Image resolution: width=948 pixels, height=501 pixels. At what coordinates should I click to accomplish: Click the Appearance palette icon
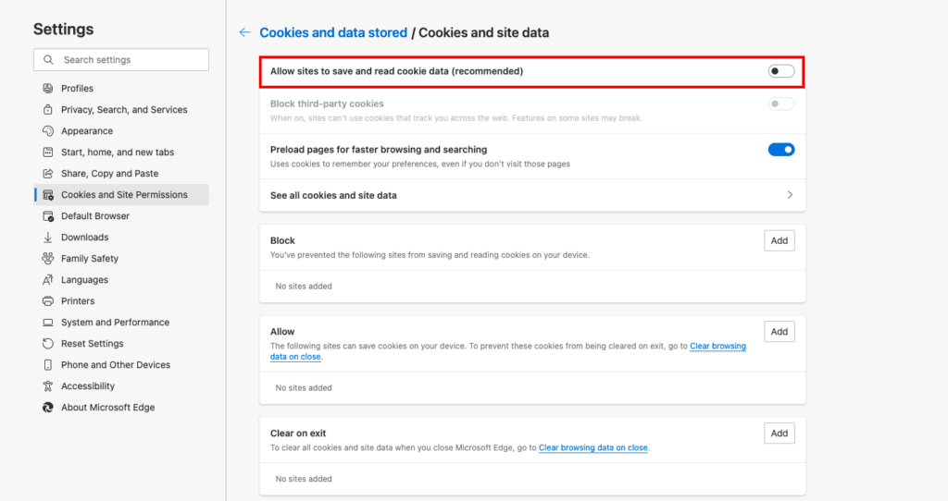click(48, 131)
